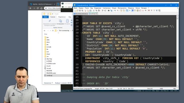Select the data folder in File Explorer

point(48,40)
